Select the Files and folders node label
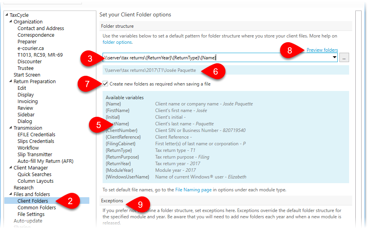369x230 pixels. pos(32,194)
